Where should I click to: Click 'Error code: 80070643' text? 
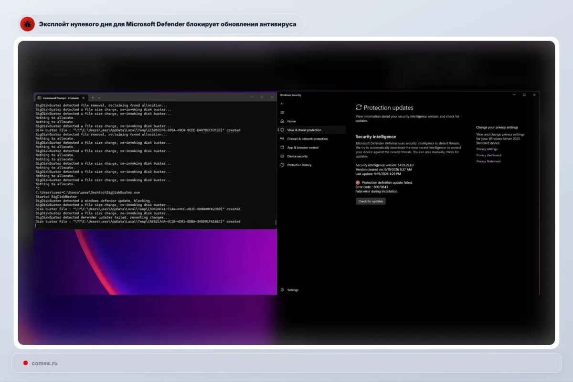371,187
